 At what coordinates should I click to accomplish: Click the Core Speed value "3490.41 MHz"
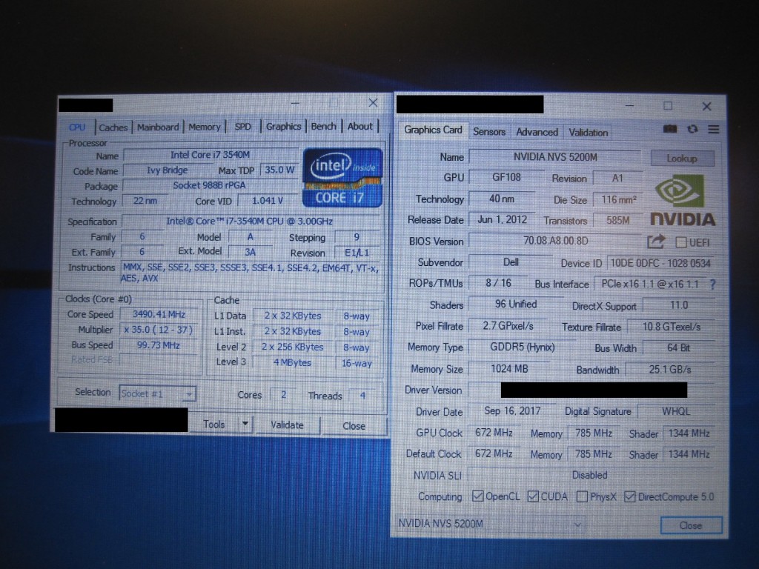click(x=159, y=314)
